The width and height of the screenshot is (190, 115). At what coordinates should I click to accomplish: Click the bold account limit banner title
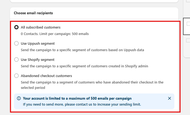[77, 98]
